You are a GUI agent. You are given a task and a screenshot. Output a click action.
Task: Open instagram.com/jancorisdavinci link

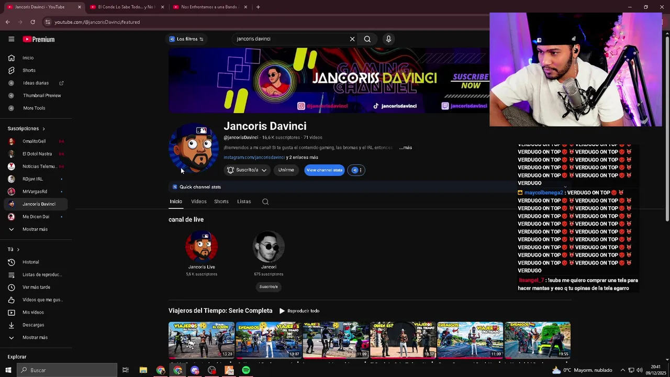254,158
